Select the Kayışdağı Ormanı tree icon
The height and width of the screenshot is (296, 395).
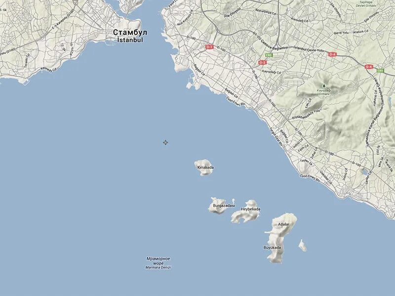click(324, 86)
